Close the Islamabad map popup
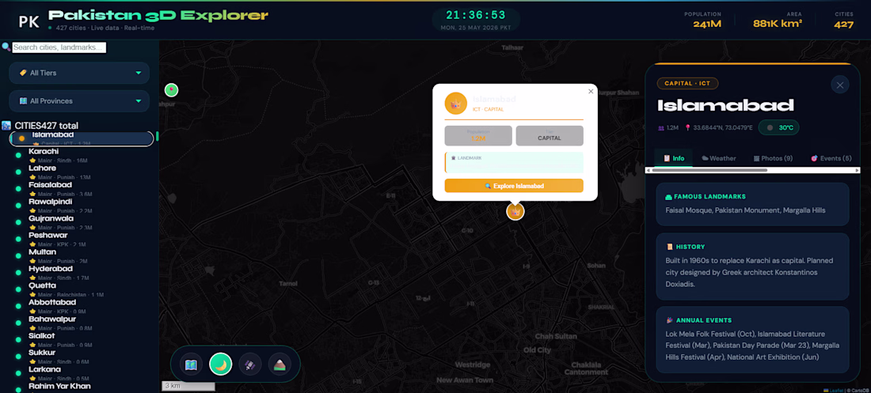Screen dimensions: 871x393 591,92
